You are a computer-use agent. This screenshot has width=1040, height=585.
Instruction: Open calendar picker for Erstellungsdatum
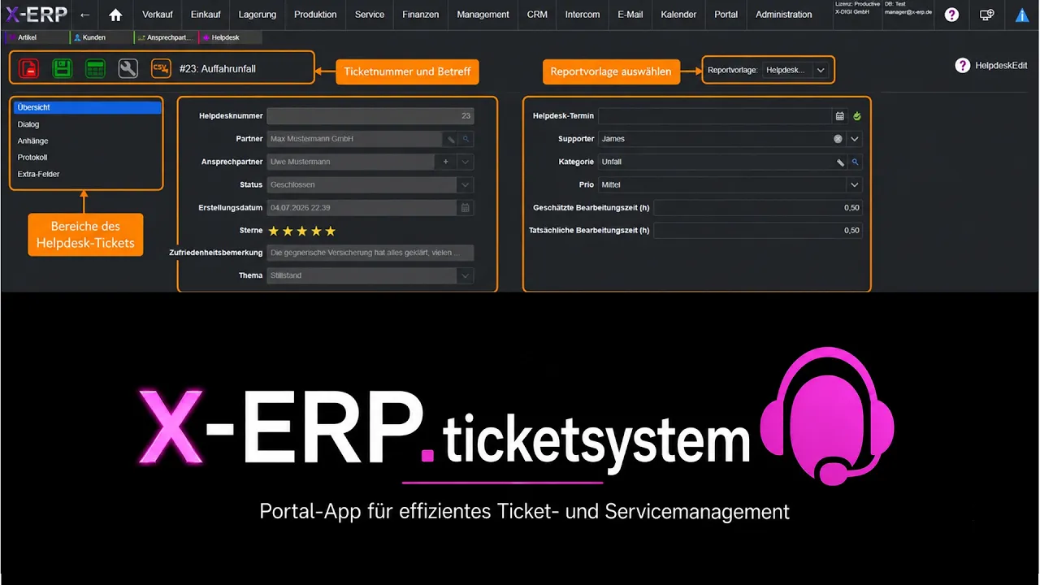click(466, 208)
